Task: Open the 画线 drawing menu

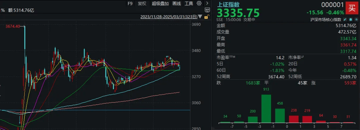Action: 177,3
